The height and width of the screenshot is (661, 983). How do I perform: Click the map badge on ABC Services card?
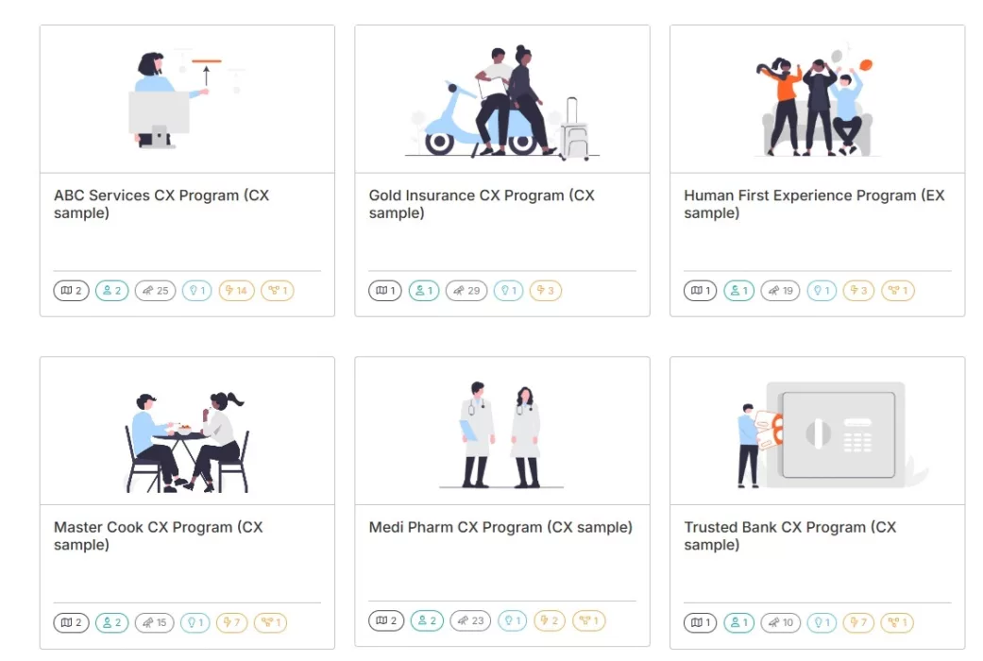71,290
